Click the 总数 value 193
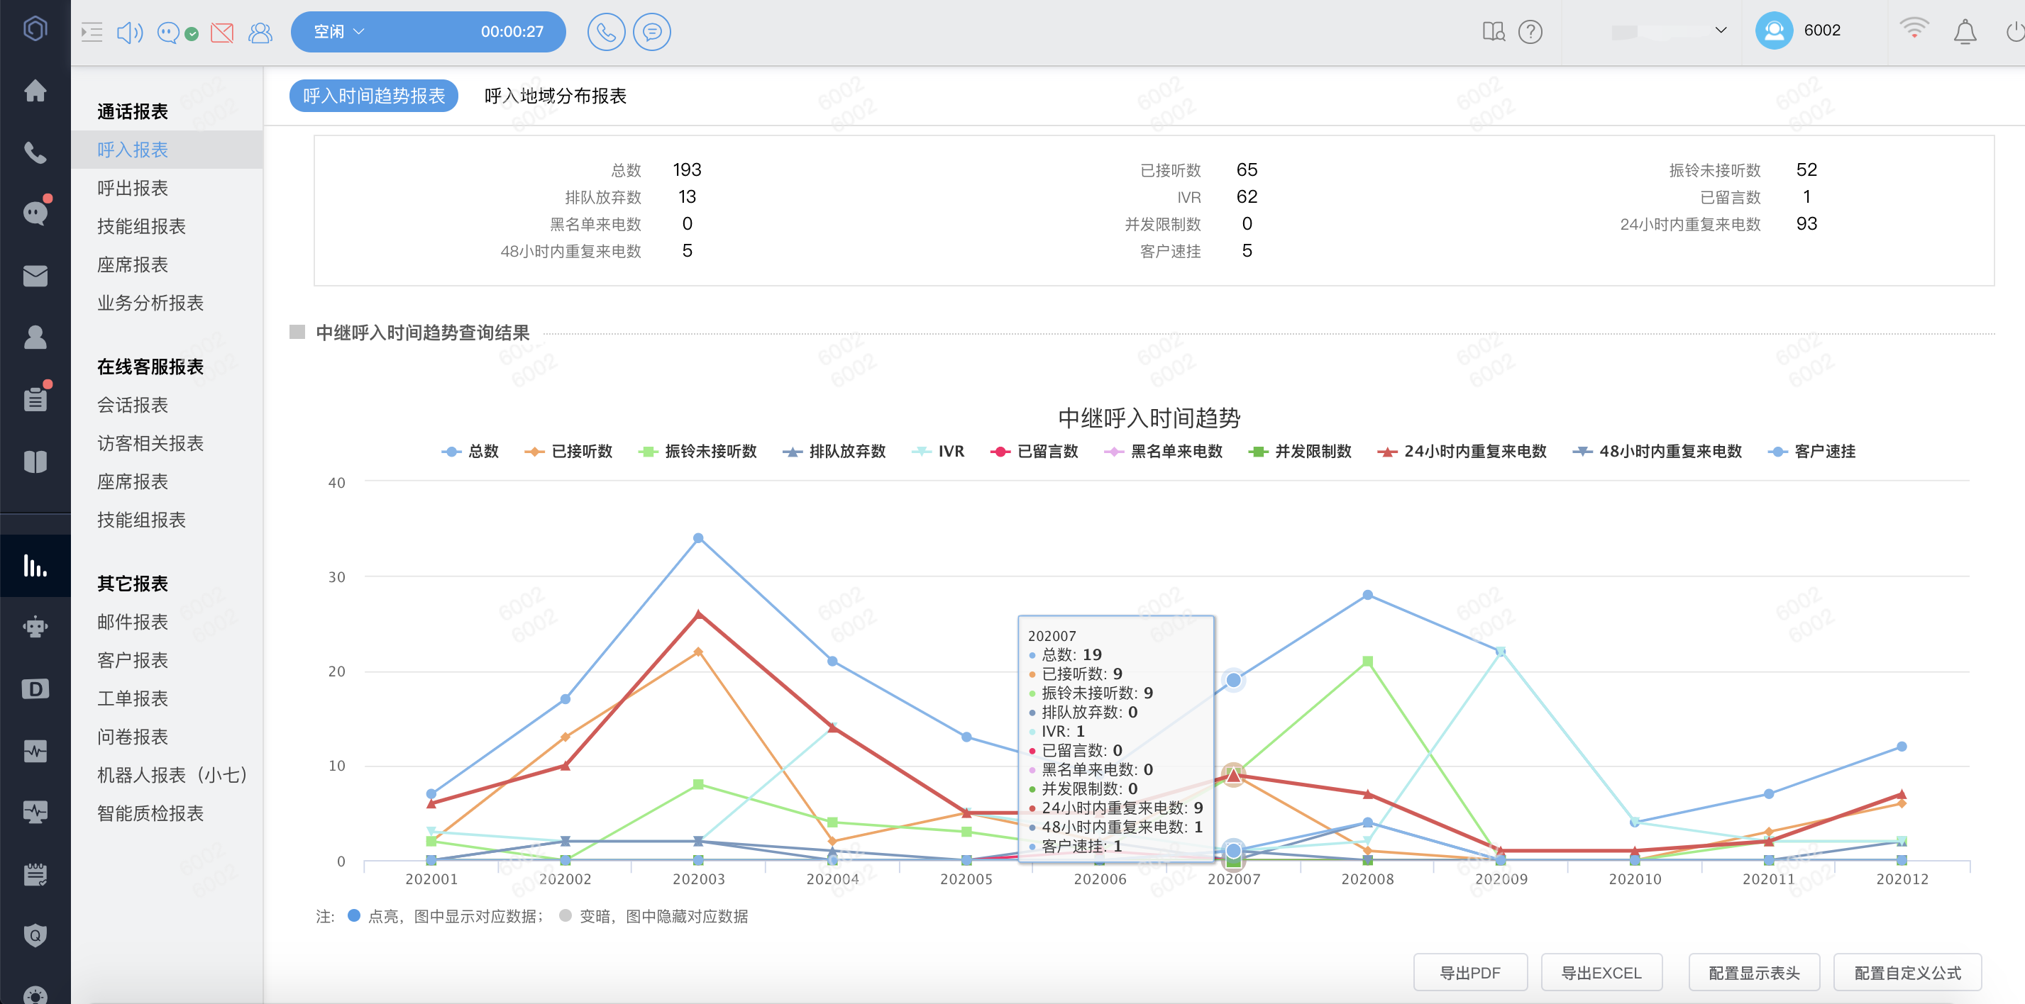The height and width of the screenshot is (1004, 2025). [686, 169]
